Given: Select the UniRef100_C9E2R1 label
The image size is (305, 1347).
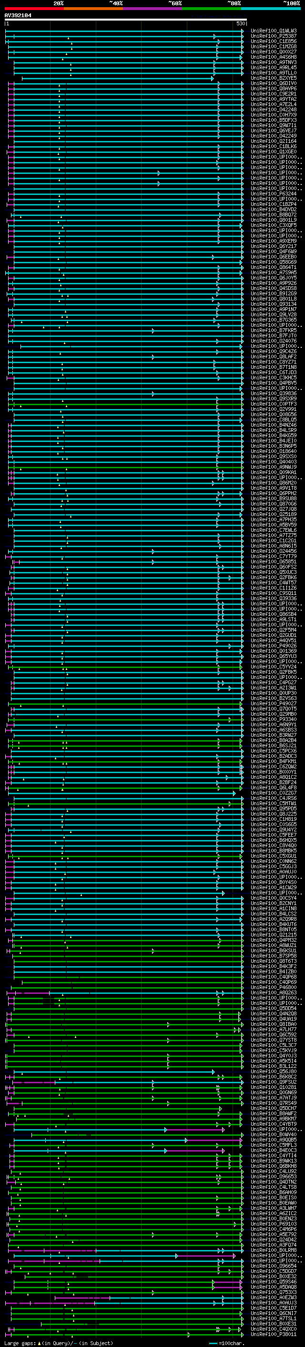Looking at the screenshot, I should click(x=274, y=94).
